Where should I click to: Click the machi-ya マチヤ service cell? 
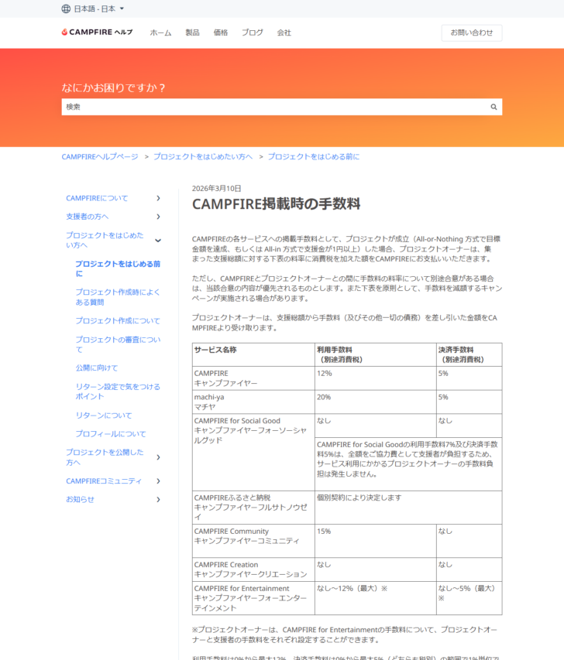253,402
